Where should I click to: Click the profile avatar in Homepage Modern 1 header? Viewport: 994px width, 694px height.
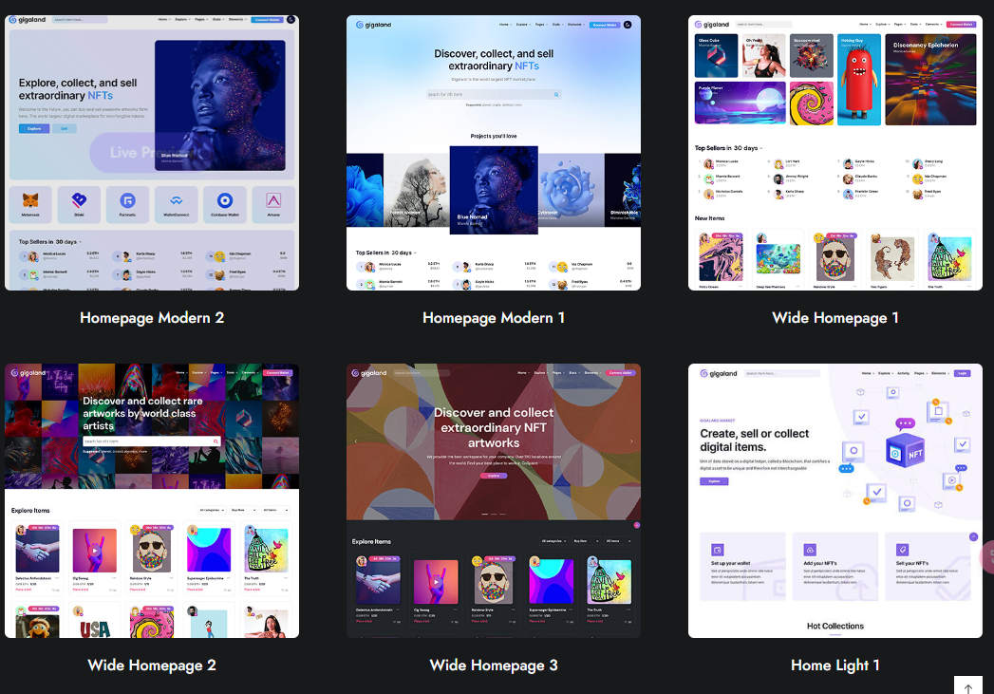(x=627, y=25)
